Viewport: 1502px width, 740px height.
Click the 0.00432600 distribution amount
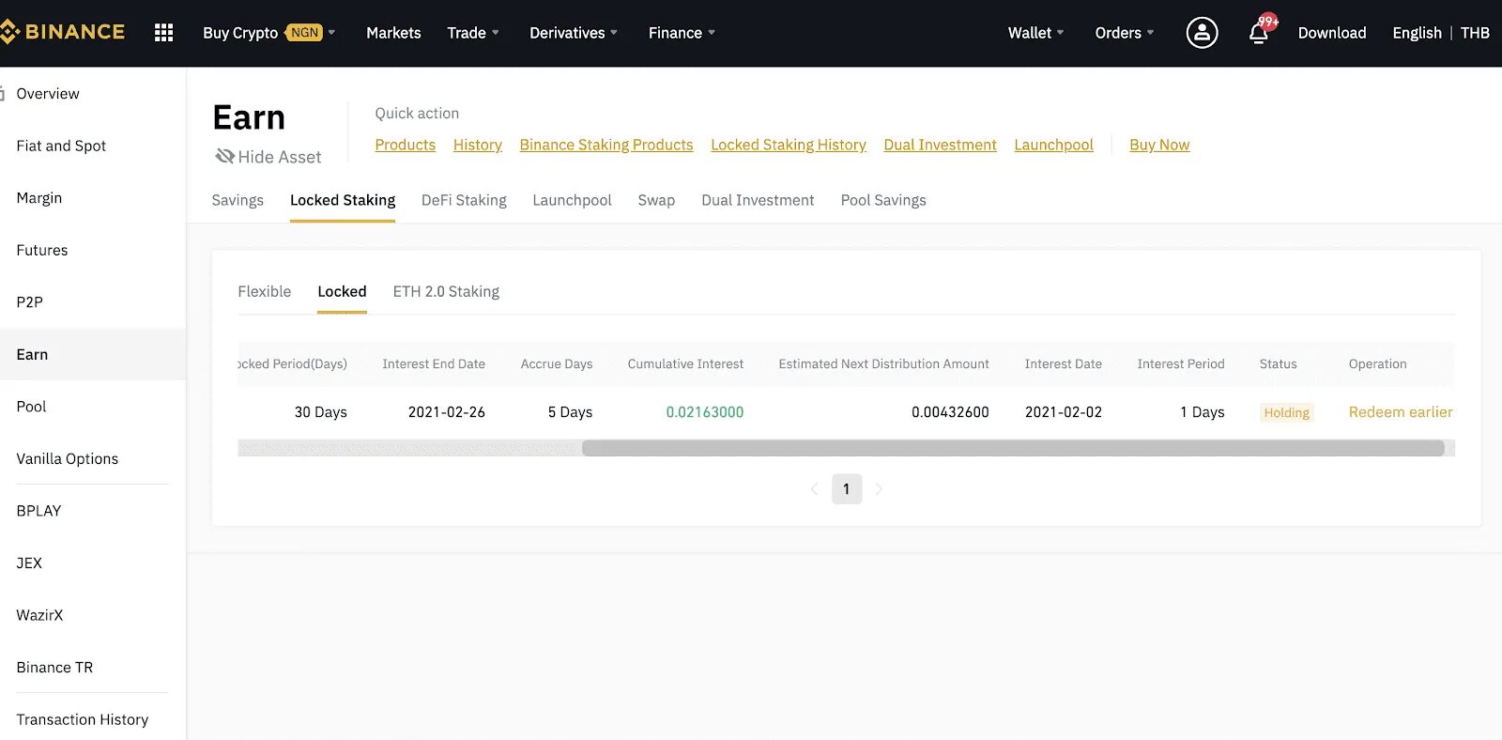950,412
